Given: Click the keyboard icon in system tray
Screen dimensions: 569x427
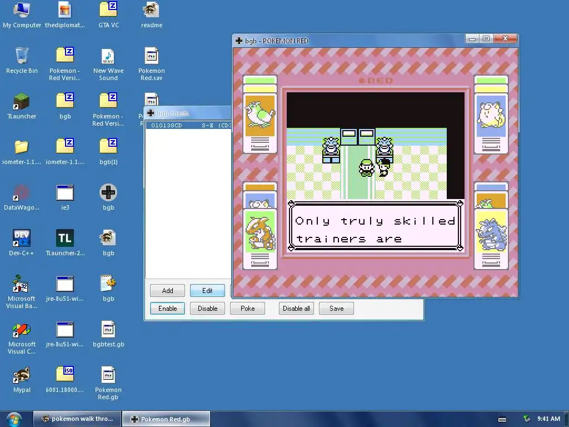Looking at the screenshot, I should pos(502,419).
